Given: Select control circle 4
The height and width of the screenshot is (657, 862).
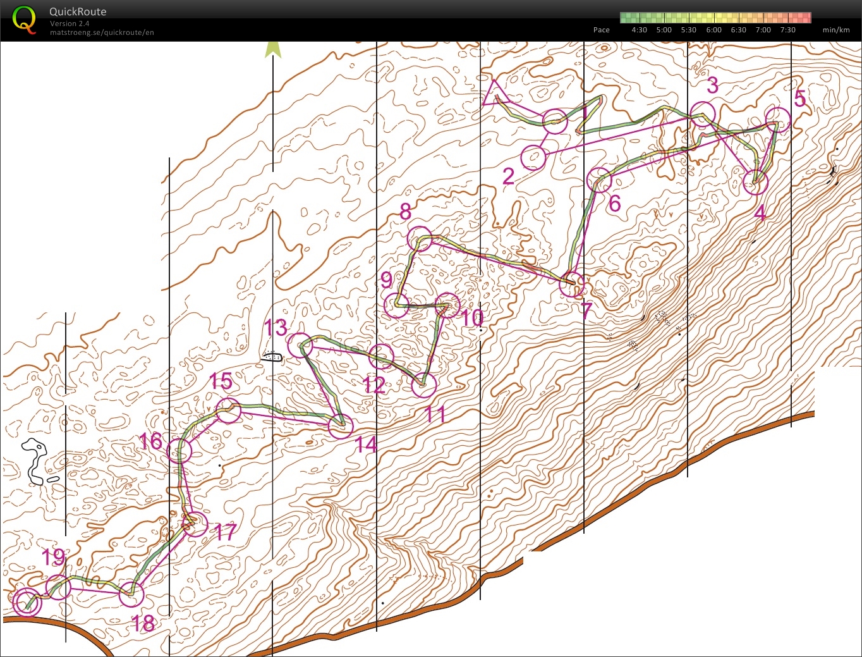Looking at the screenshot, I should coord(755,183).
